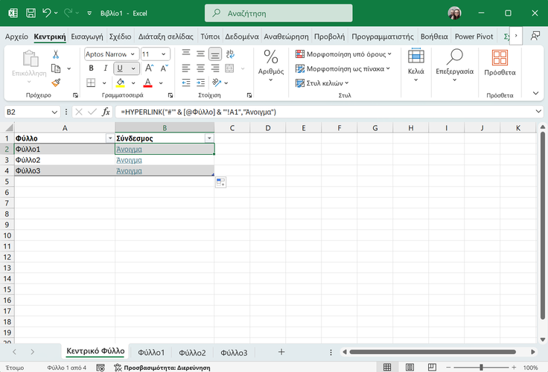Switch to the Φύλλο2 sheet tab
The width and height of the screenshot is (548, 372).
(x=192, y=352)
